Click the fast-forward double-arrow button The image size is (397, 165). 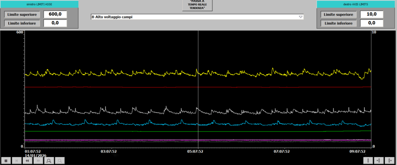pyautogui.click(x=38, y=160)
